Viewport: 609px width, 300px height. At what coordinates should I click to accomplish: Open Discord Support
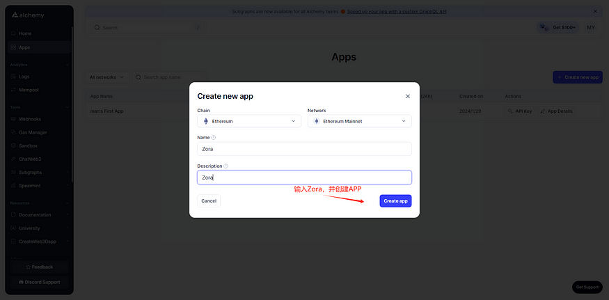point(39,282)
